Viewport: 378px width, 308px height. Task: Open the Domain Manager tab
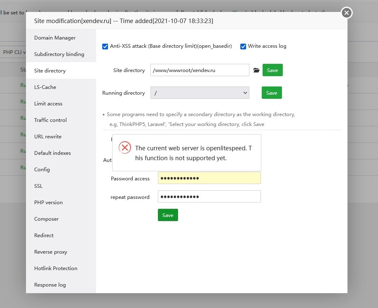click(61, 38)
